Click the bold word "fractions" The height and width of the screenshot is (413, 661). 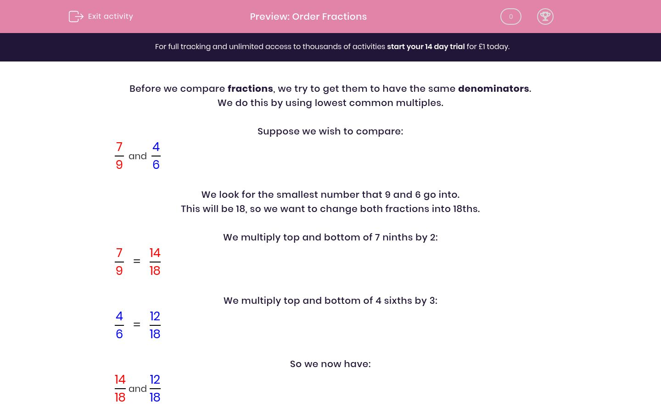click(x=250, y=89)
